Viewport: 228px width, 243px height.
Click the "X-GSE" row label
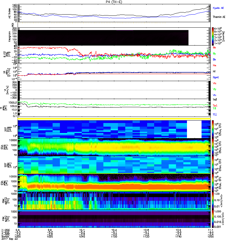tap(5, 230)
